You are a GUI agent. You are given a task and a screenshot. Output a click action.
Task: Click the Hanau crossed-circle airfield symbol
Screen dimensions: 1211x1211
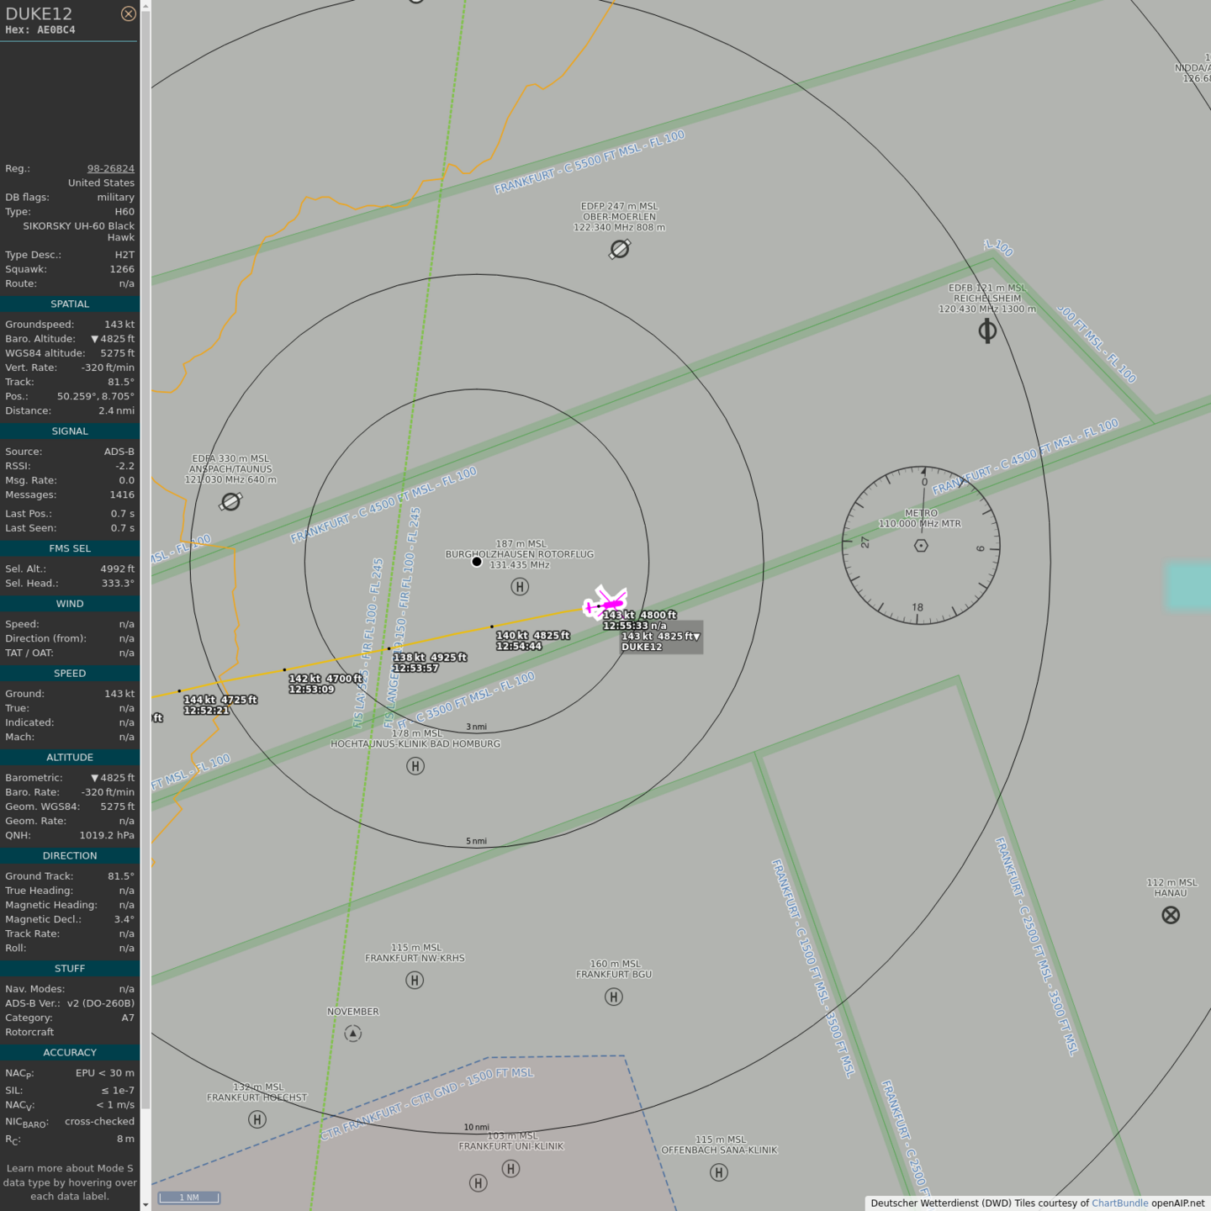point(1171,915)
